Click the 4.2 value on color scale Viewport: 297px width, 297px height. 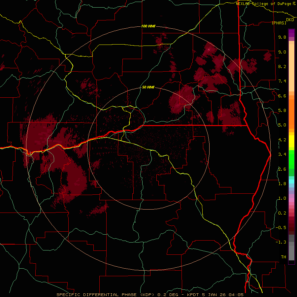(x=282, y=140)
